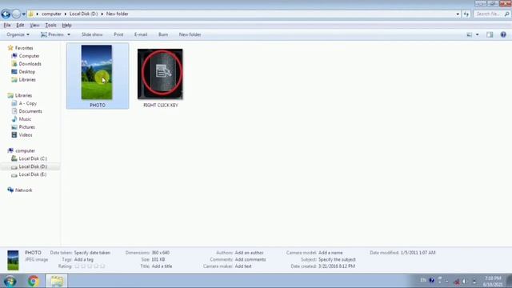Click the 'PHOTO' file name label
The image size is (512, 288).
pos(98,105)
